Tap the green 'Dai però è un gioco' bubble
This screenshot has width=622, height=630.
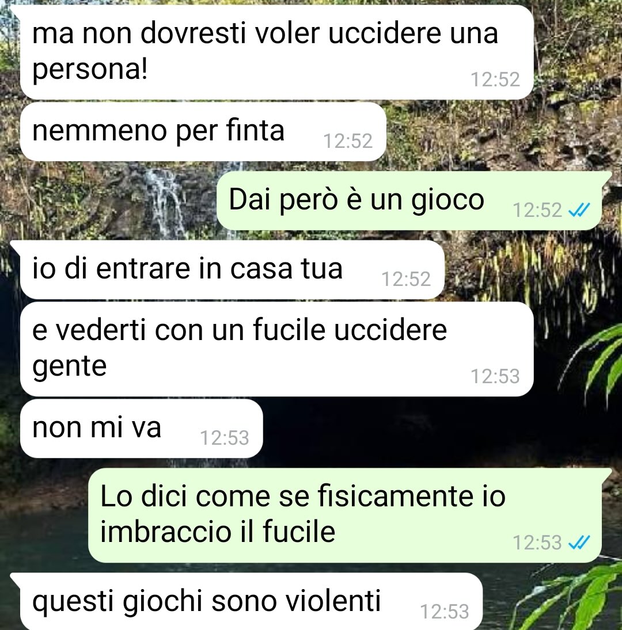(409, 200)
